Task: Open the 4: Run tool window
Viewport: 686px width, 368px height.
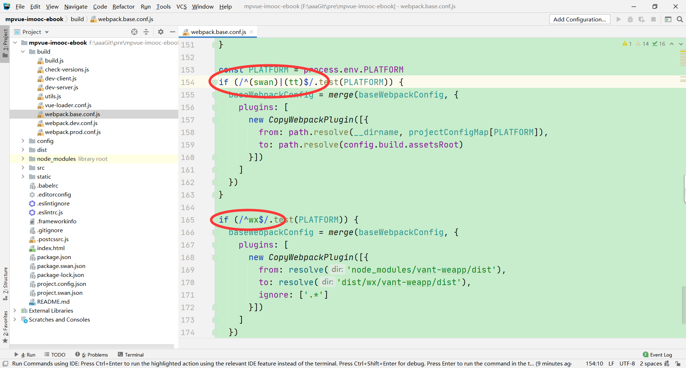Action: [25, 355]
